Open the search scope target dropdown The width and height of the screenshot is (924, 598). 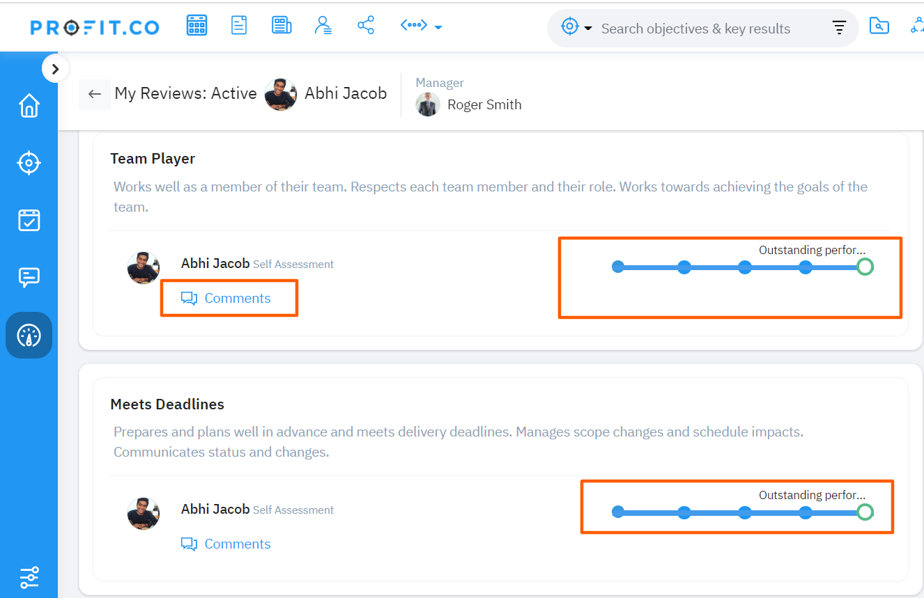click(576, 28)
